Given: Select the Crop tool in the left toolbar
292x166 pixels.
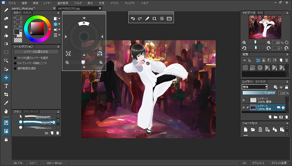Looking at the screenshot, I should tap(6, 94).
